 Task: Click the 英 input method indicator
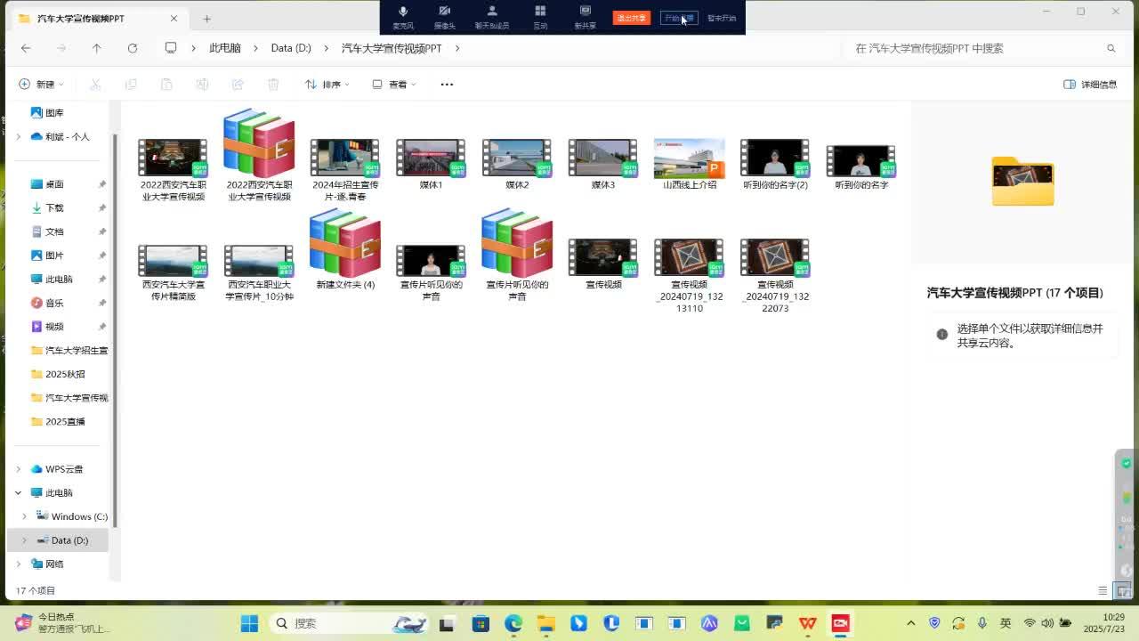[1006, 623]
